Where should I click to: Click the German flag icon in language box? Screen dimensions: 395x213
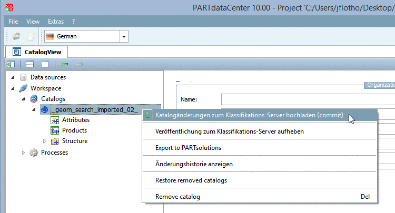[50, 36]
